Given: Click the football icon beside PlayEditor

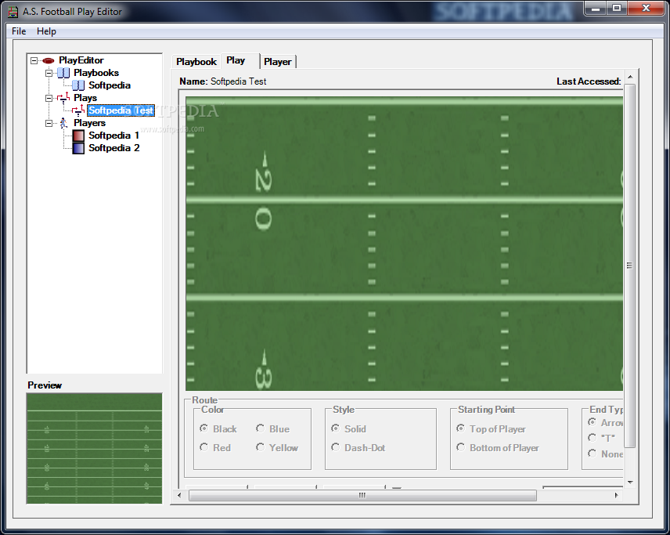Looking at the screenshot, I should tap(49, 61).
